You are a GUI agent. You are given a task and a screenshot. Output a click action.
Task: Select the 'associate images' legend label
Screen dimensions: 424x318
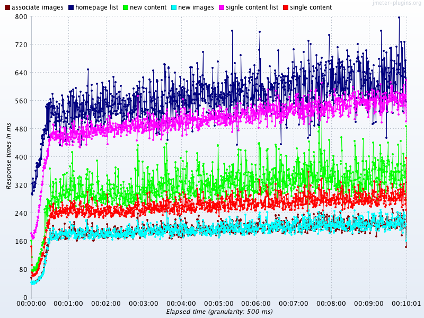pos(37,7)
